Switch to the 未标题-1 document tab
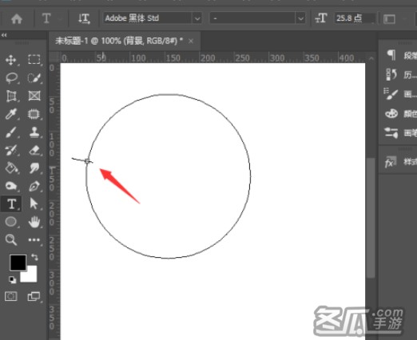The image size is (417, 340). coord(119,41)
